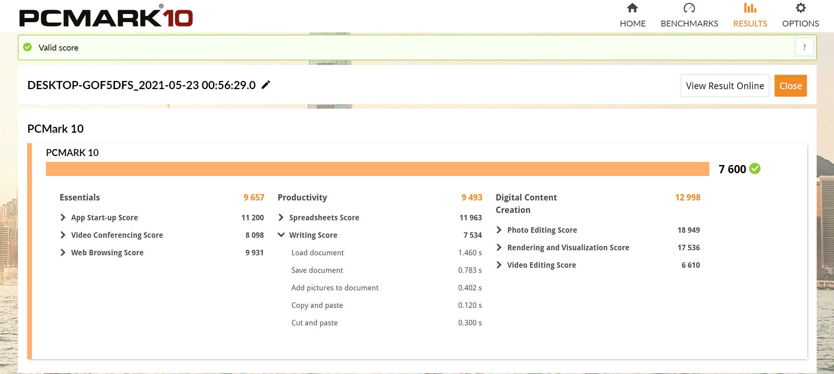Click the Productivity score 9 493
834x374 pixels.
(x=472, y=197)
